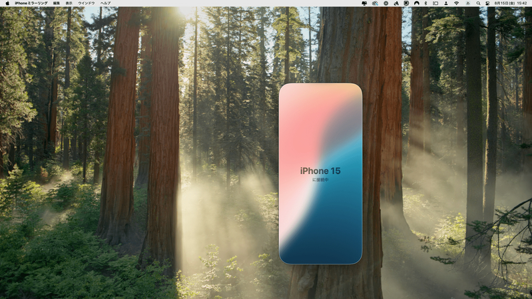Click the user account menu bar icon
This screenshot has width=532, height=299.
tap(446, 3)
